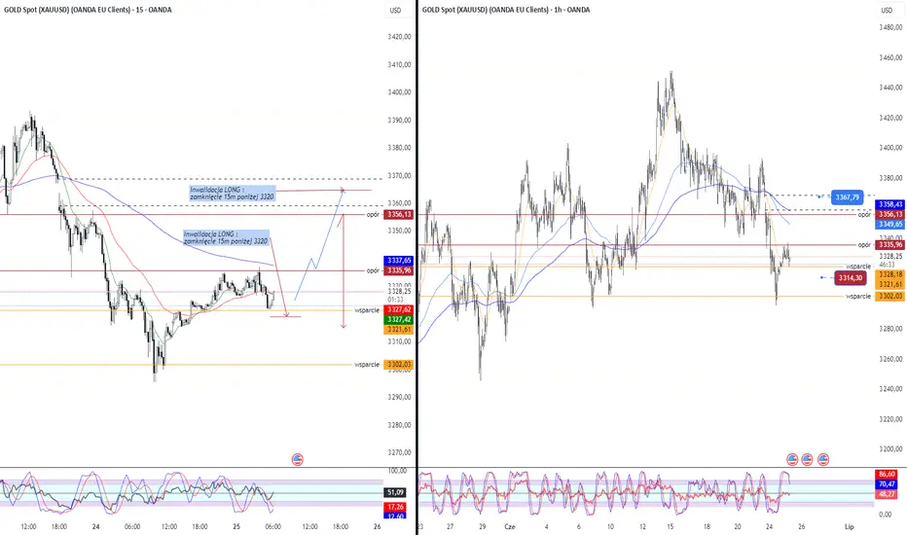
Task: Click the 46:33 countdown timer on 1h chart
Action: click(888, 264)
